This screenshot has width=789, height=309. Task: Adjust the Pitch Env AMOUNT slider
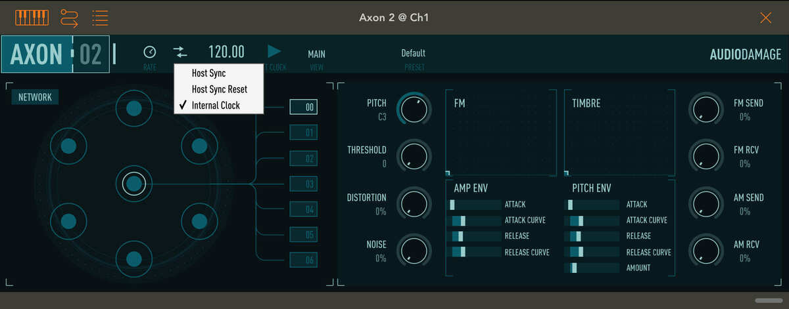[x=594, y=268]
